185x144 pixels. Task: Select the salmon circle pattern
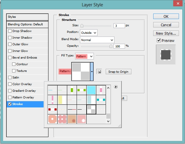click(x=52, y=119)
